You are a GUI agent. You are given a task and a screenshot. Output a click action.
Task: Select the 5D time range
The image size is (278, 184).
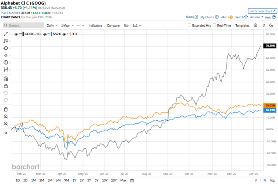coord(26,180)
